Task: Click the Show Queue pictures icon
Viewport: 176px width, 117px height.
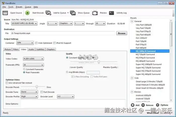Action: coord(73,13)
